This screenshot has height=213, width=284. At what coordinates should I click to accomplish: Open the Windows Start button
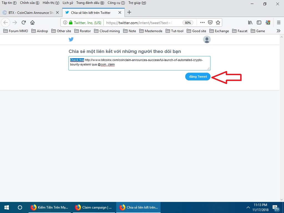point(7,207)
